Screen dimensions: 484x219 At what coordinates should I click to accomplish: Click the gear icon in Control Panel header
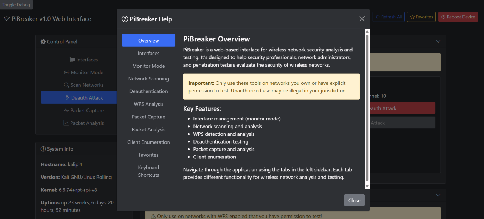pos(43,41)
